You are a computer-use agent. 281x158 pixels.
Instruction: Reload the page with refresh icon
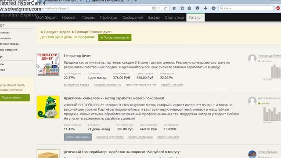click(166, 8)
